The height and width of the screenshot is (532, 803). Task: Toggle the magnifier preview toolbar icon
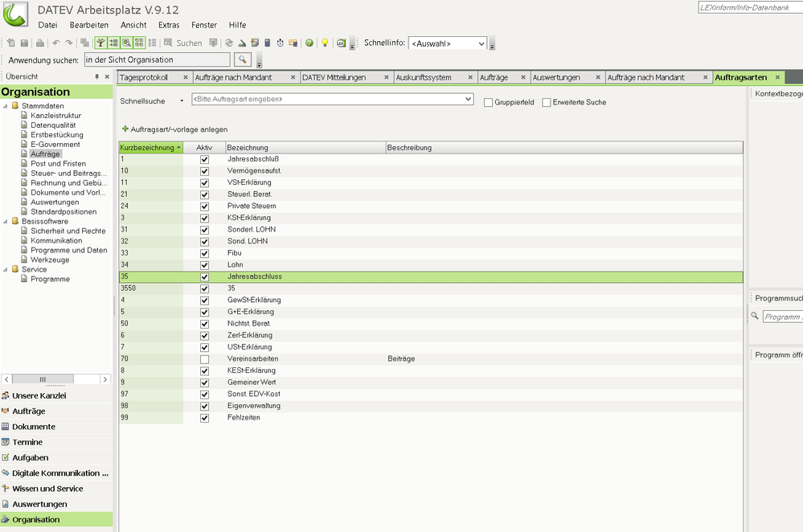pyautogui.click(x=126, y=43)
